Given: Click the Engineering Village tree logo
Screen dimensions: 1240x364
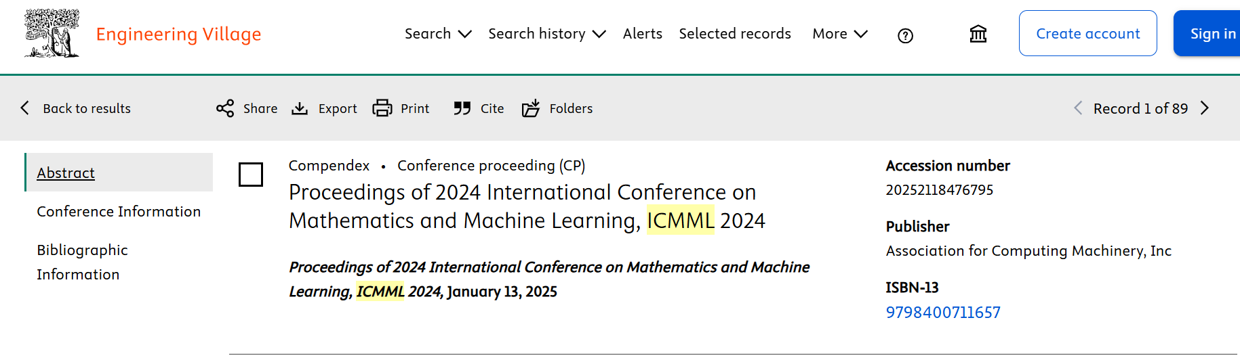Looking at the screenshot, I should click(52, 33).
